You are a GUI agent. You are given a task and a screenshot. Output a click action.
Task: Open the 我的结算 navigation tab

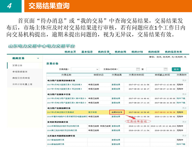(154, 52)
